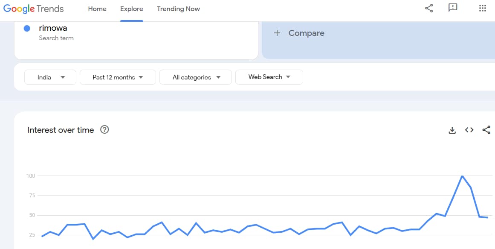Image resolution: width=495 pixels, height=249 pixels.
Task: Click the Compare button
Action: pos(306,33)
